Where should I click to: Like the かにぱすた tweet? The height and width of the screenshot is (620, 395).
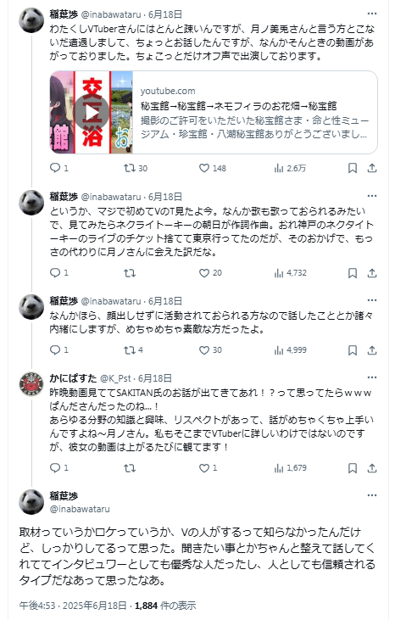pyautogui.click(x=209, y=468)
